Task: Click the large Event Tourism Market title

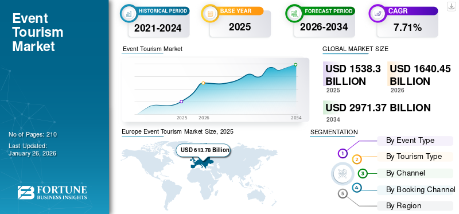Action: pyautogui.click(x=38, y=33)
